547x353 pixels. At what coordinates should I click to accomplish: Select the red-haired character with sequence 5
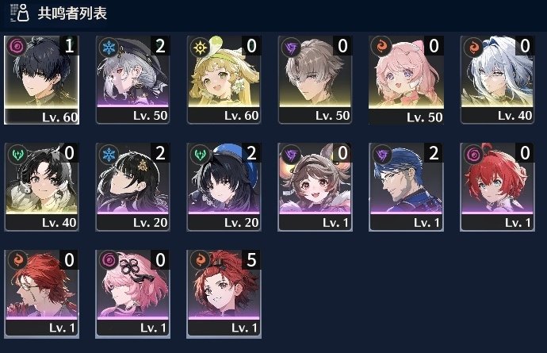tap(224, 294)
